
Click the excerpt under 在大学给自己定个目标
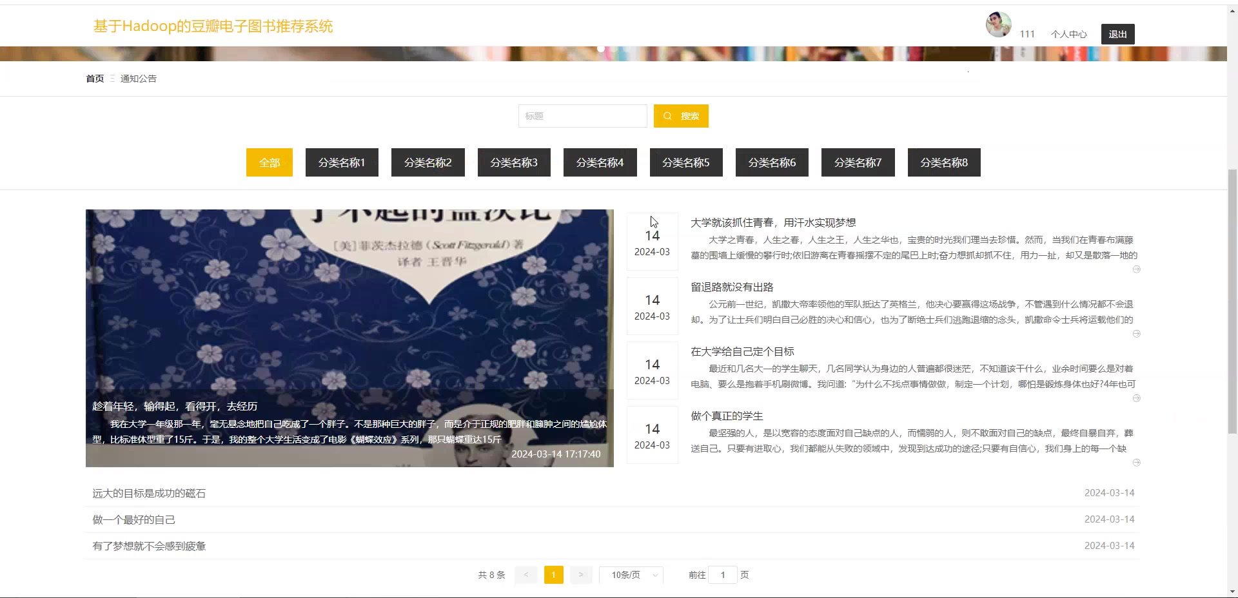tap(913, 376)
